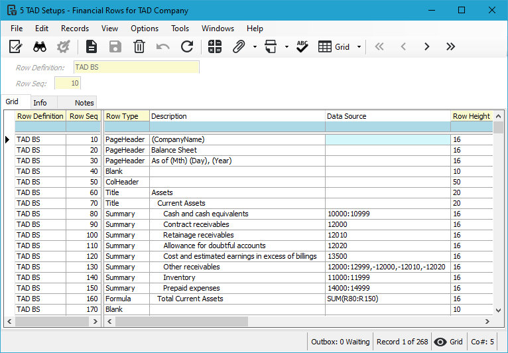Click the Row Definition input field
This screenshot has width=508, height=353.
coord(137,67)
